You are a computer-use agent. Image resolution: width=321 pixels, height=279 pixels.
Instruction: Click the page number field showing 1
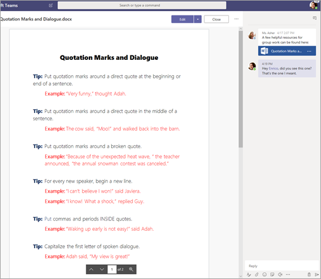coord(112,269)
